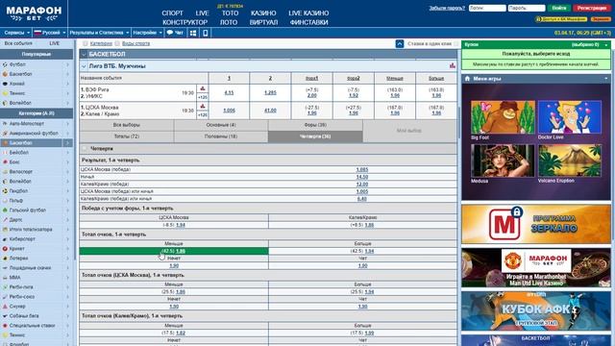Expand +126 markets for ВЭФ Рига match
The height and width of the screenshot is (346, 615).
click(x=203, y=97)
